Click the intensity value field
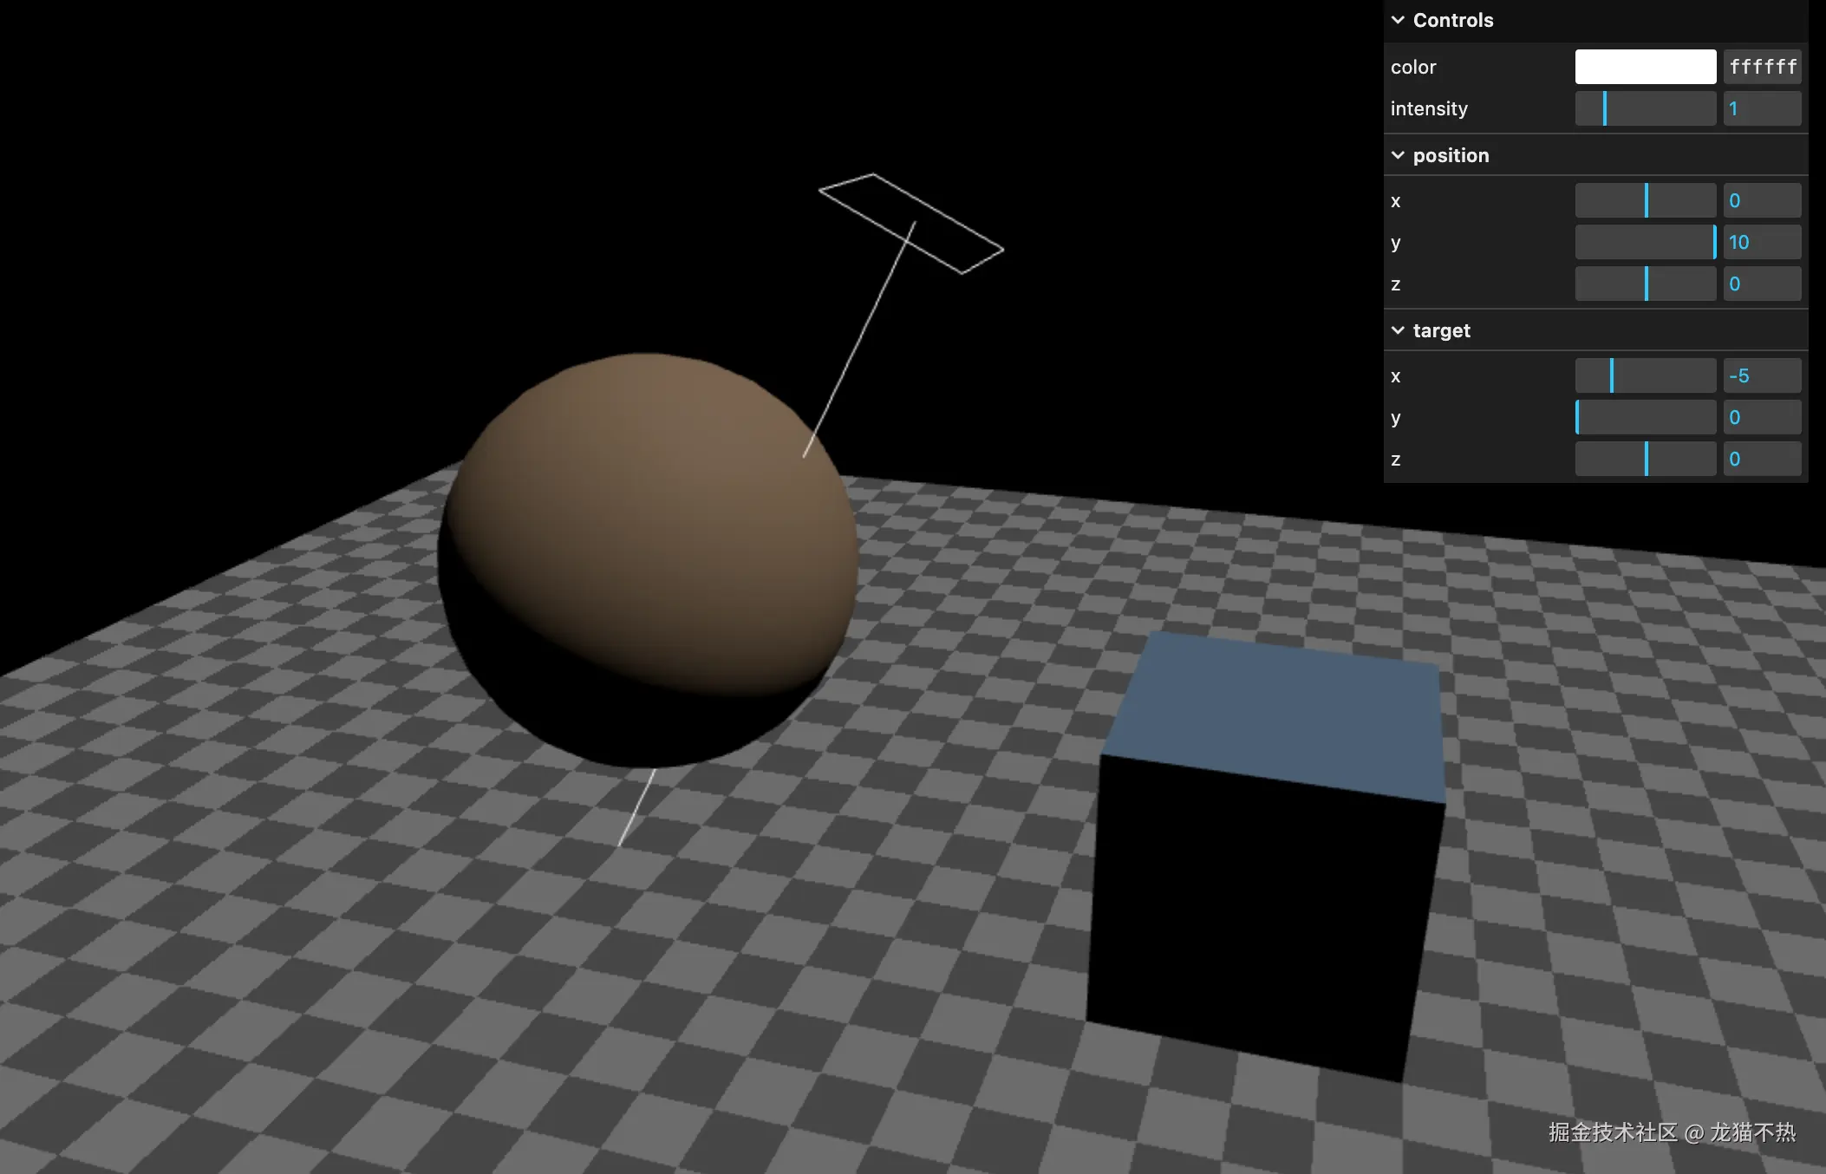1826x1174 pixels. pyautogui.click(x=1762, y=108)
